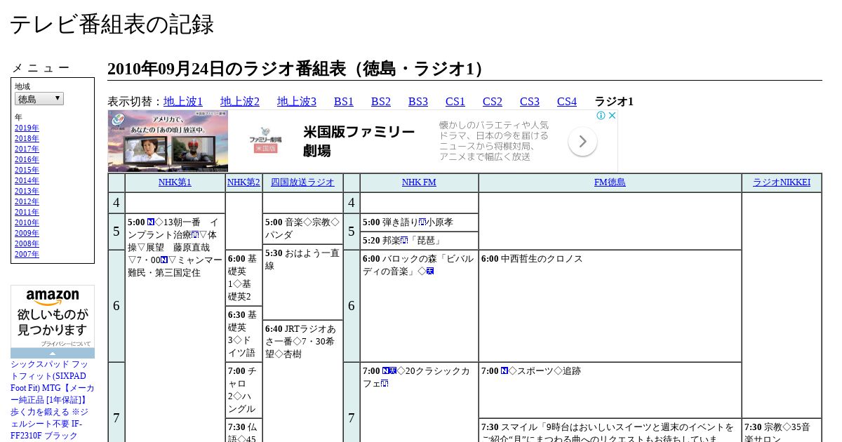The image size is (842, 442).
Task: Switch to the BS1 listing
Action: click(344, 101)
